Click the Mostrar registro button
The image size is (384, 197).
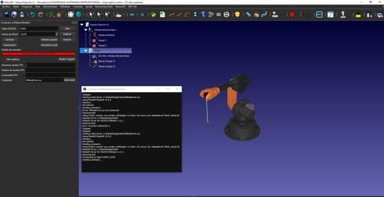(x=67, y=59)
